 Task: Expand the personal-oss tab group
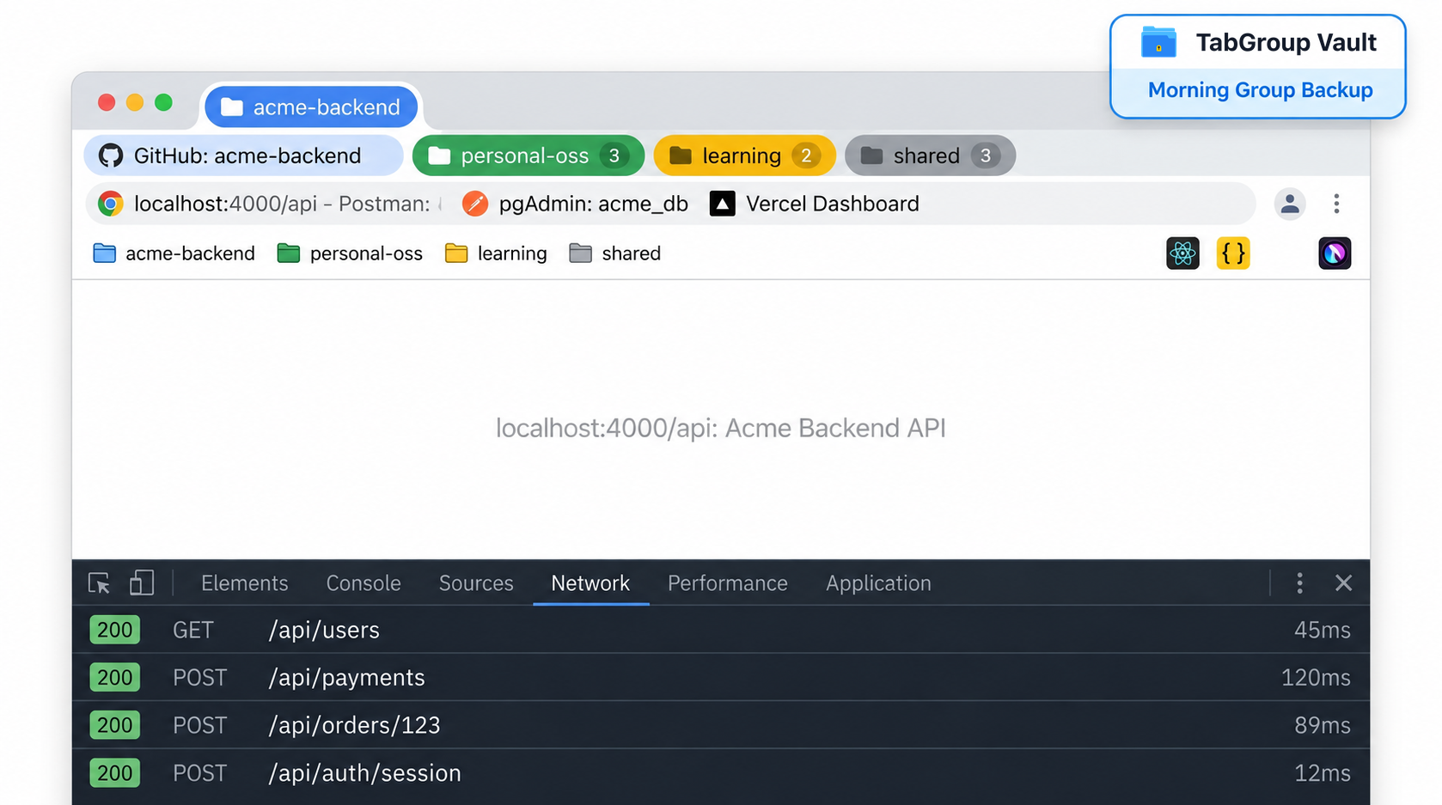(x=529, y=156)
